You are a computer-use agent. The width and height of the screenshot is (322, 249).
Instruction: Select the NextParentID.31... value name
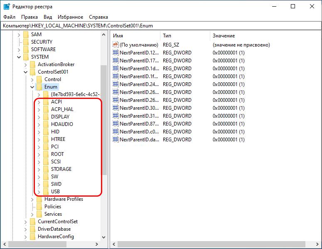click(x=139, y=116)
